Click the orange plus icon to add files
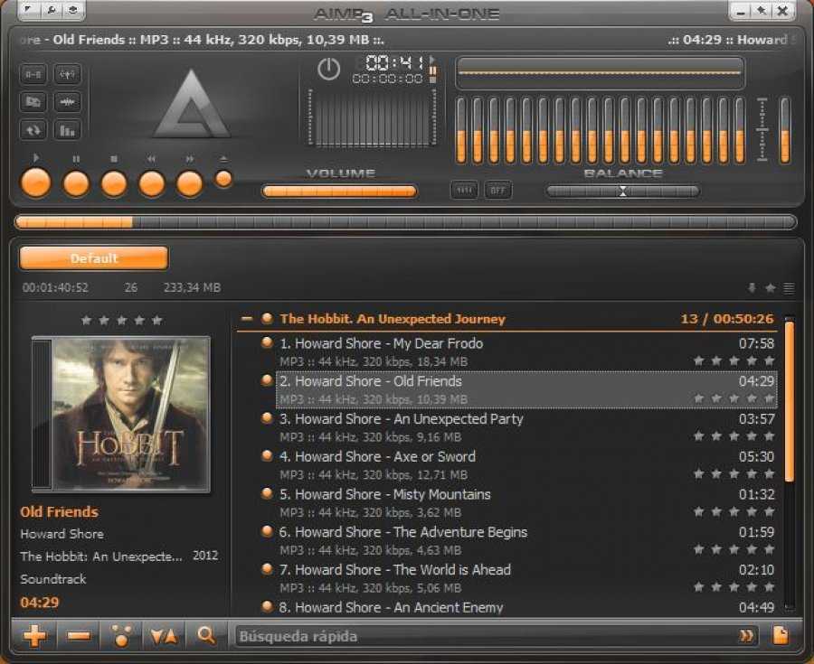The image size is (814, 664). point(34,636)
